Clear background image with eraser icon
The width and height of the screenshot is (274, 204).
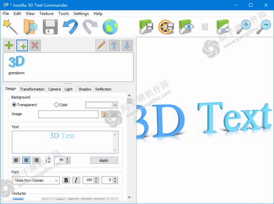[x=114, y=114]
